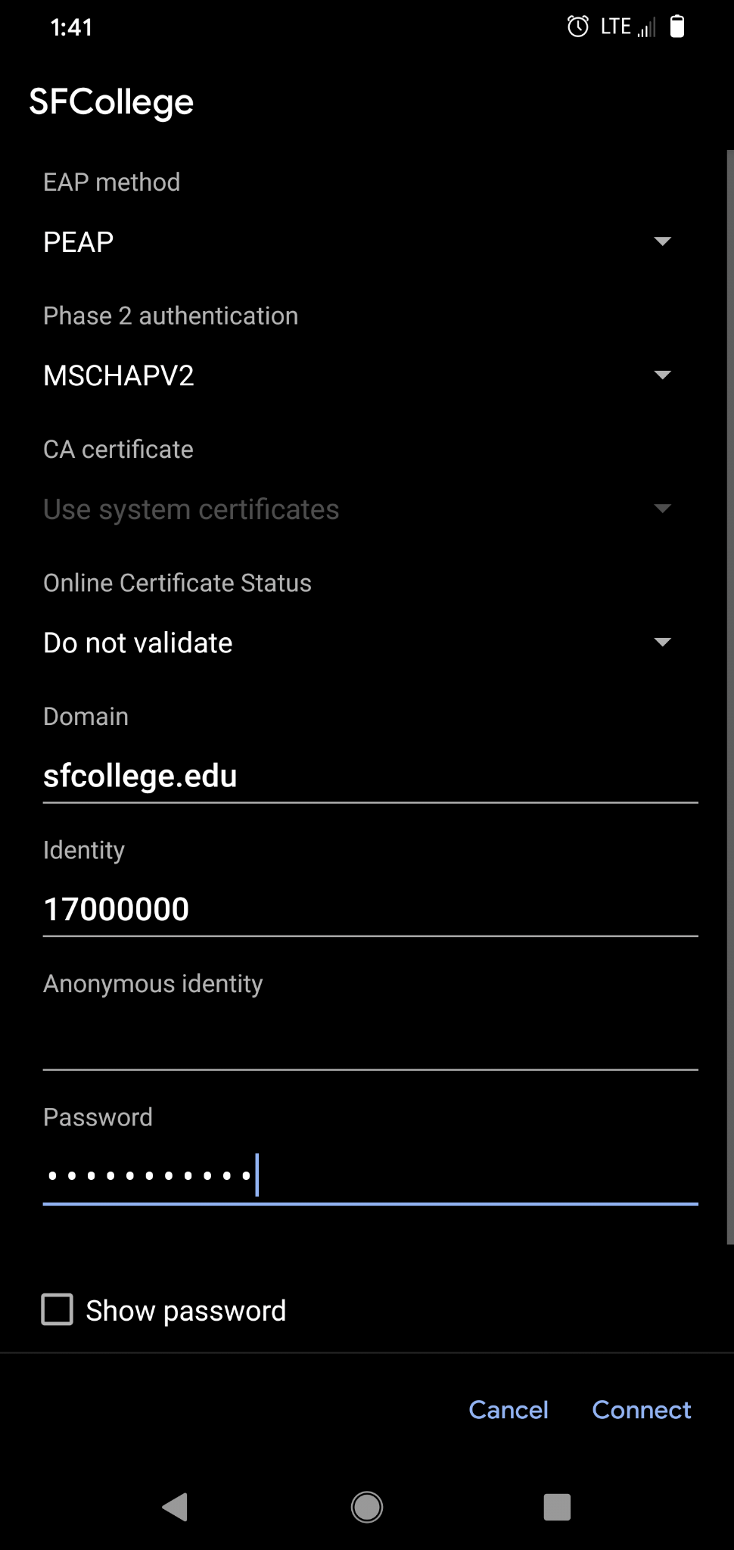
Task: Enable the Show password checkbox
Action: click(58, 1310)
